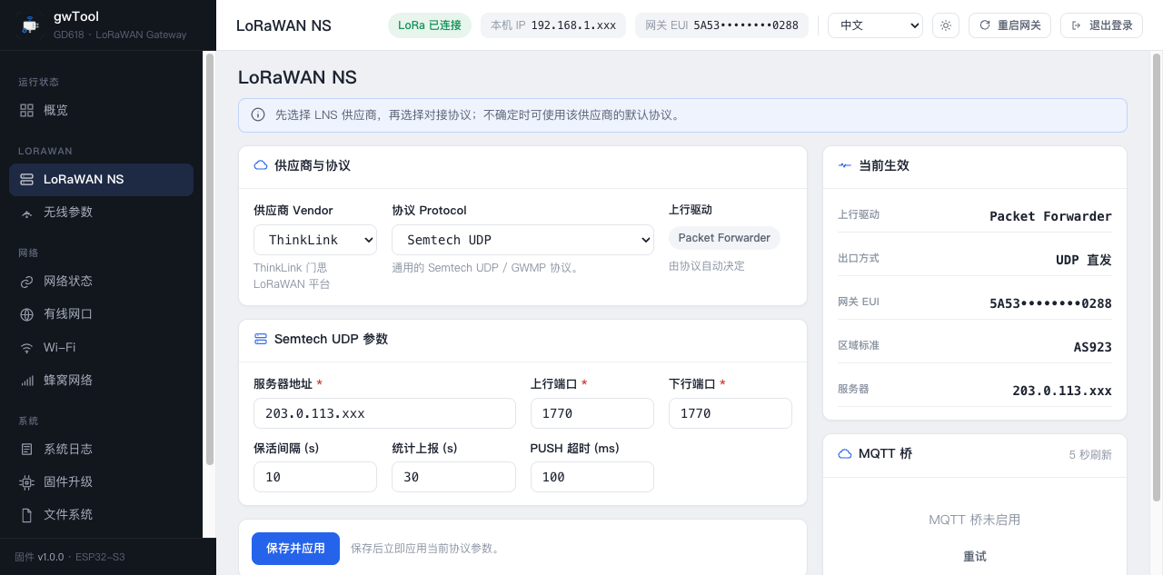Click the 区域标准 AS923 value
Viewport: 1163px width, 575px height.
coord(1092,347)
